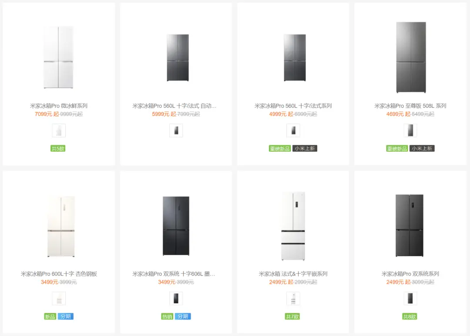This screenshot has height=336, width=470.
Task: Open the 560L 十字/法式 自动 fridge image
Action: (178, 58)
